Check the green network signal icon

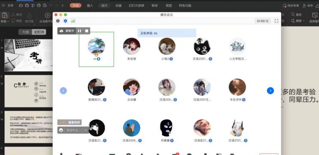73,21
